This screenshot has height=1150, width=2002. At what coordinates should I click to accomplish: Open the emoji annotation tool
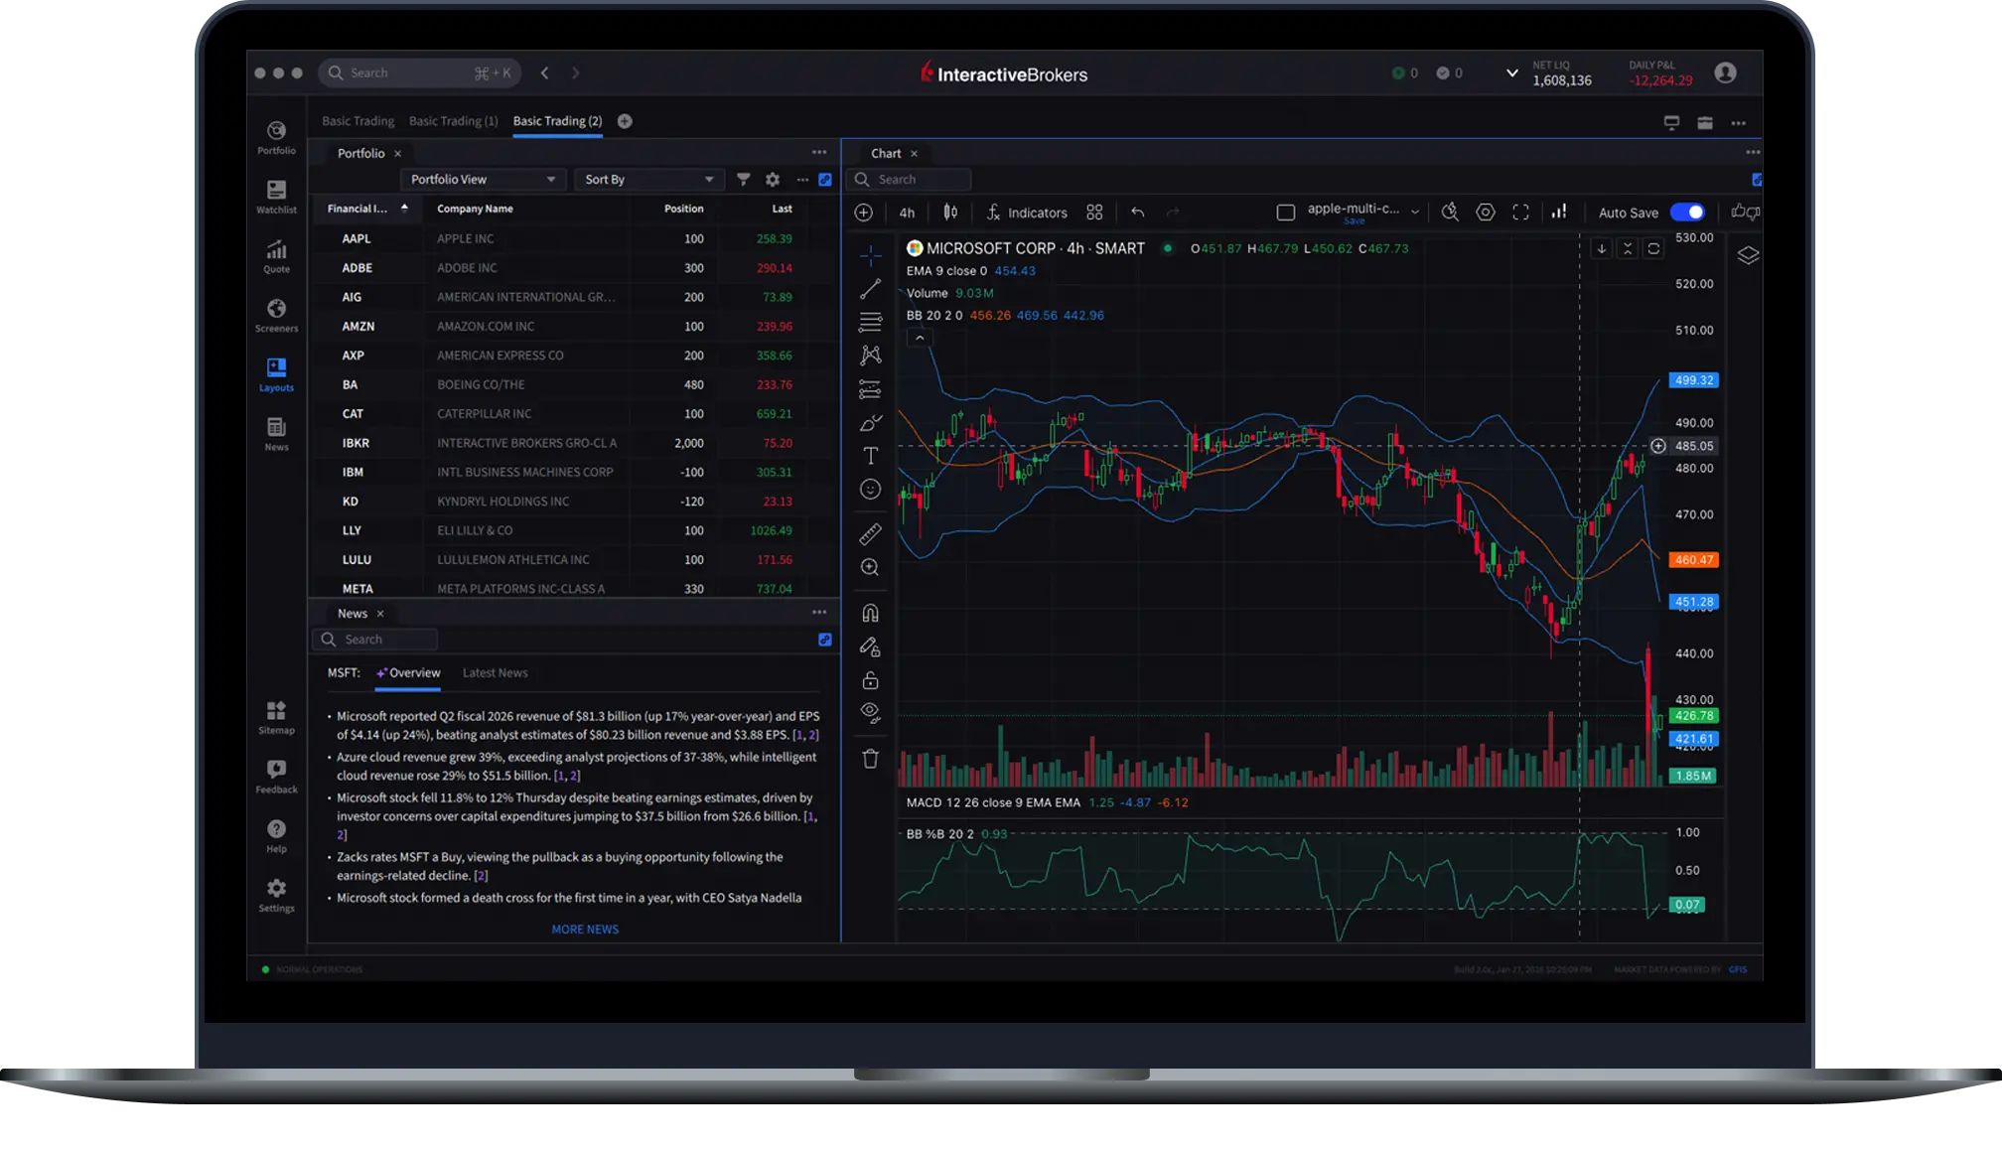871,489
